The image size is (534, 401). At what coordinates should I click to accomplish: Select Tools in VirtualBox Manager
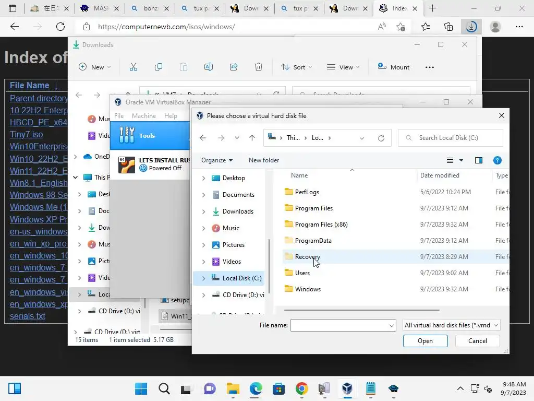(x=150, y=135)
